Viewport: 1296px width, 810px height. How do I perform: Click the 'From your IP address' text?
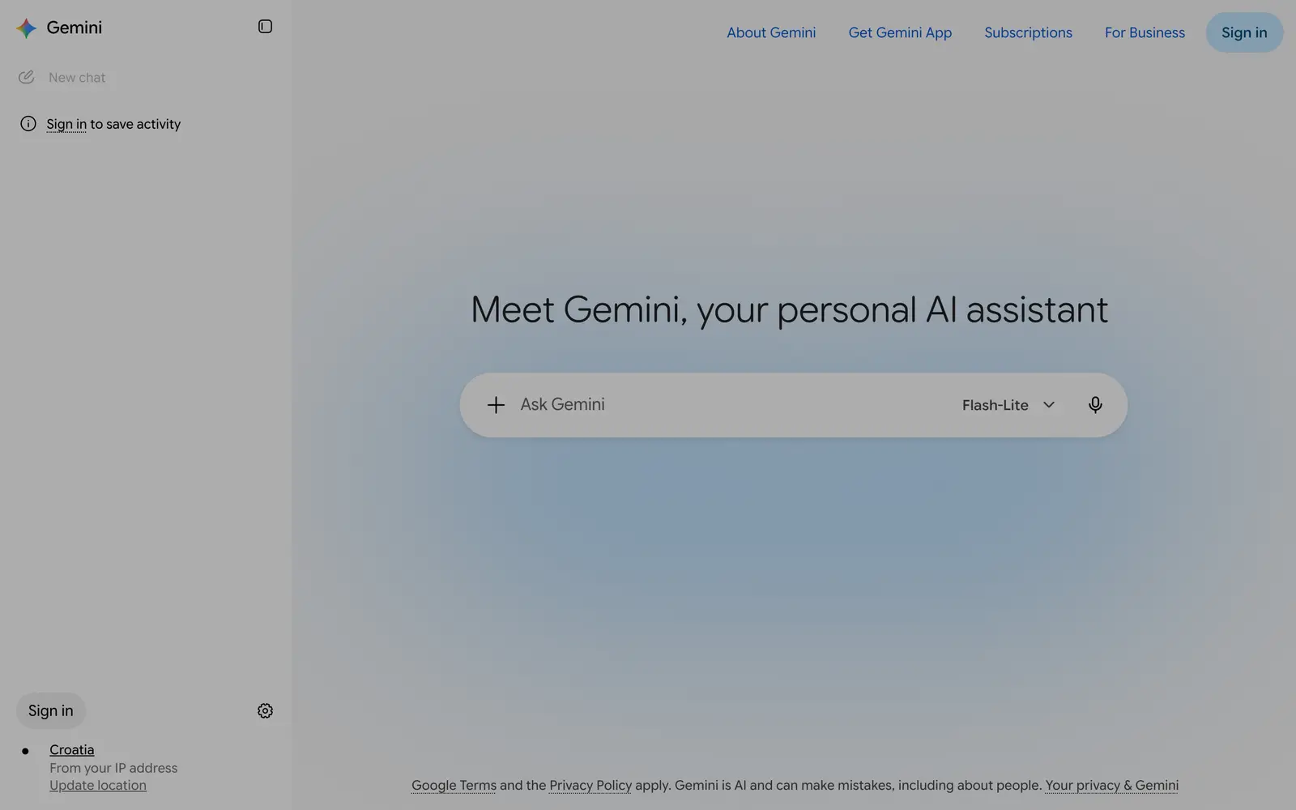tap(113, 768)
